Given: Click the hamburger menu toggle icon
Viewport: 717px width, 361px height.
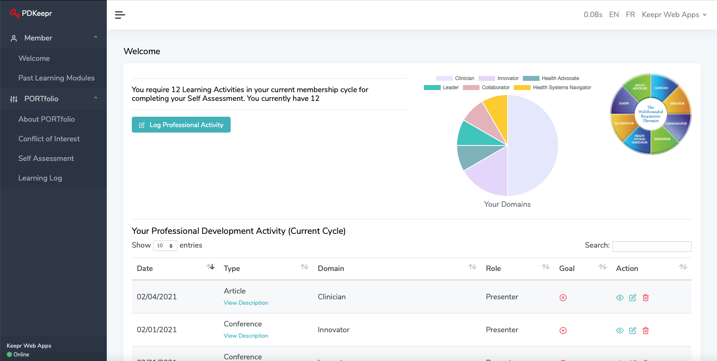Looking at the screenshot, I should click(x=120, y=15).
